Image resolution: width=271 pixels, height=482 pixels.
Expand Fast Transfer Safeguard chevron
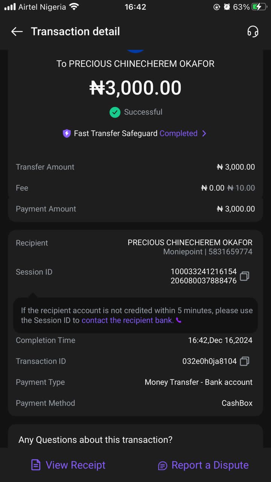point(204,133)
